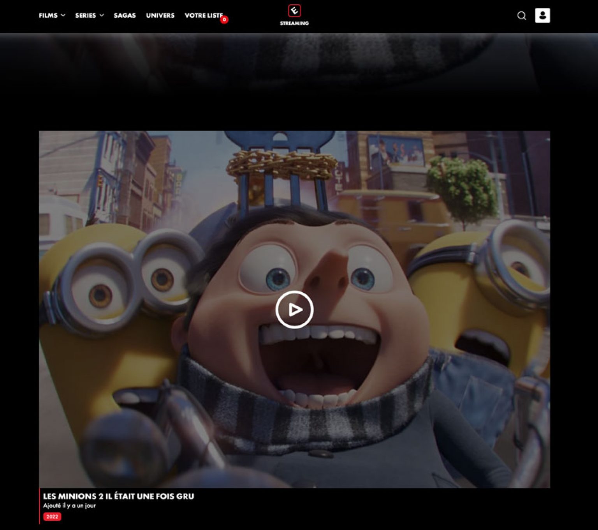Open the Series menu
The image size is (598, 530).
[85, 16]
